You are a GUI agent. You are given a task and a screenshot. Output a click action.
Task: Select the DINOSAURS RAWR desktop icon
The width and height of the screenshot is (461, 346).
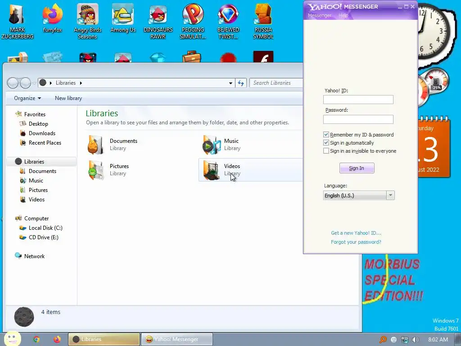[158, 21]
